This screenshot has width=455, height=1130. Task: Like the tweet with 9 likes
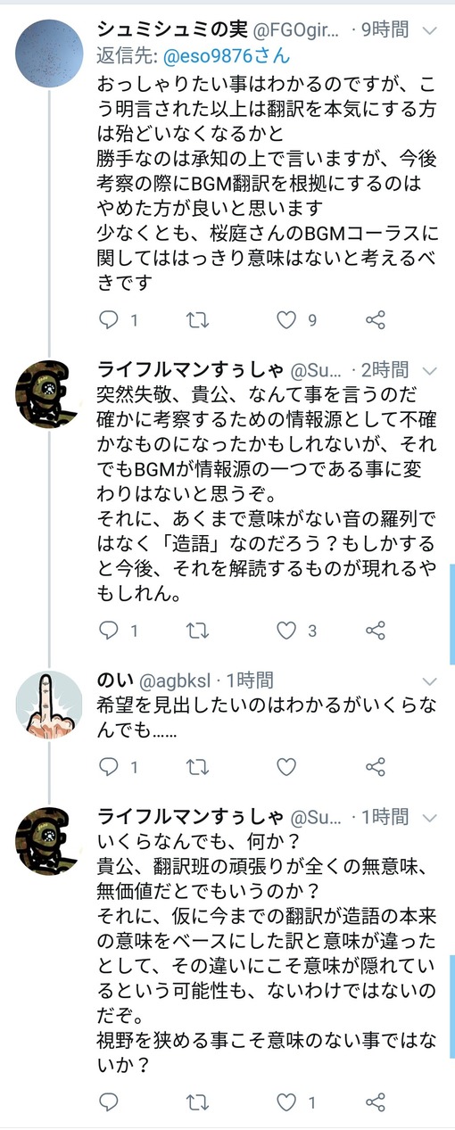click(x=285, y=320)
